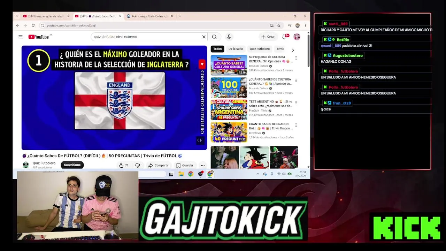The image size is (446, 251).
Task: Open the 100 Preguntas thumbnail
Action: click(x=229, y=88)
